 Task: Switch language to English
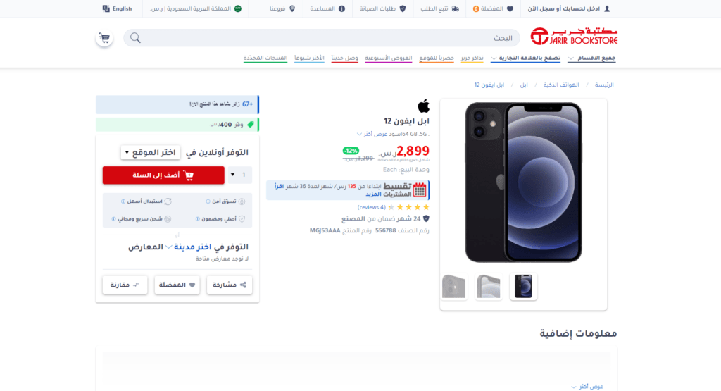click(x=117, y=8)
